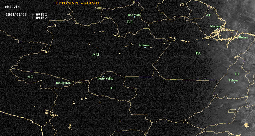The image size is (255, 136).
Task: Click the CPTEC/INPE – GOES 12 title
Action: coord(78,3)
